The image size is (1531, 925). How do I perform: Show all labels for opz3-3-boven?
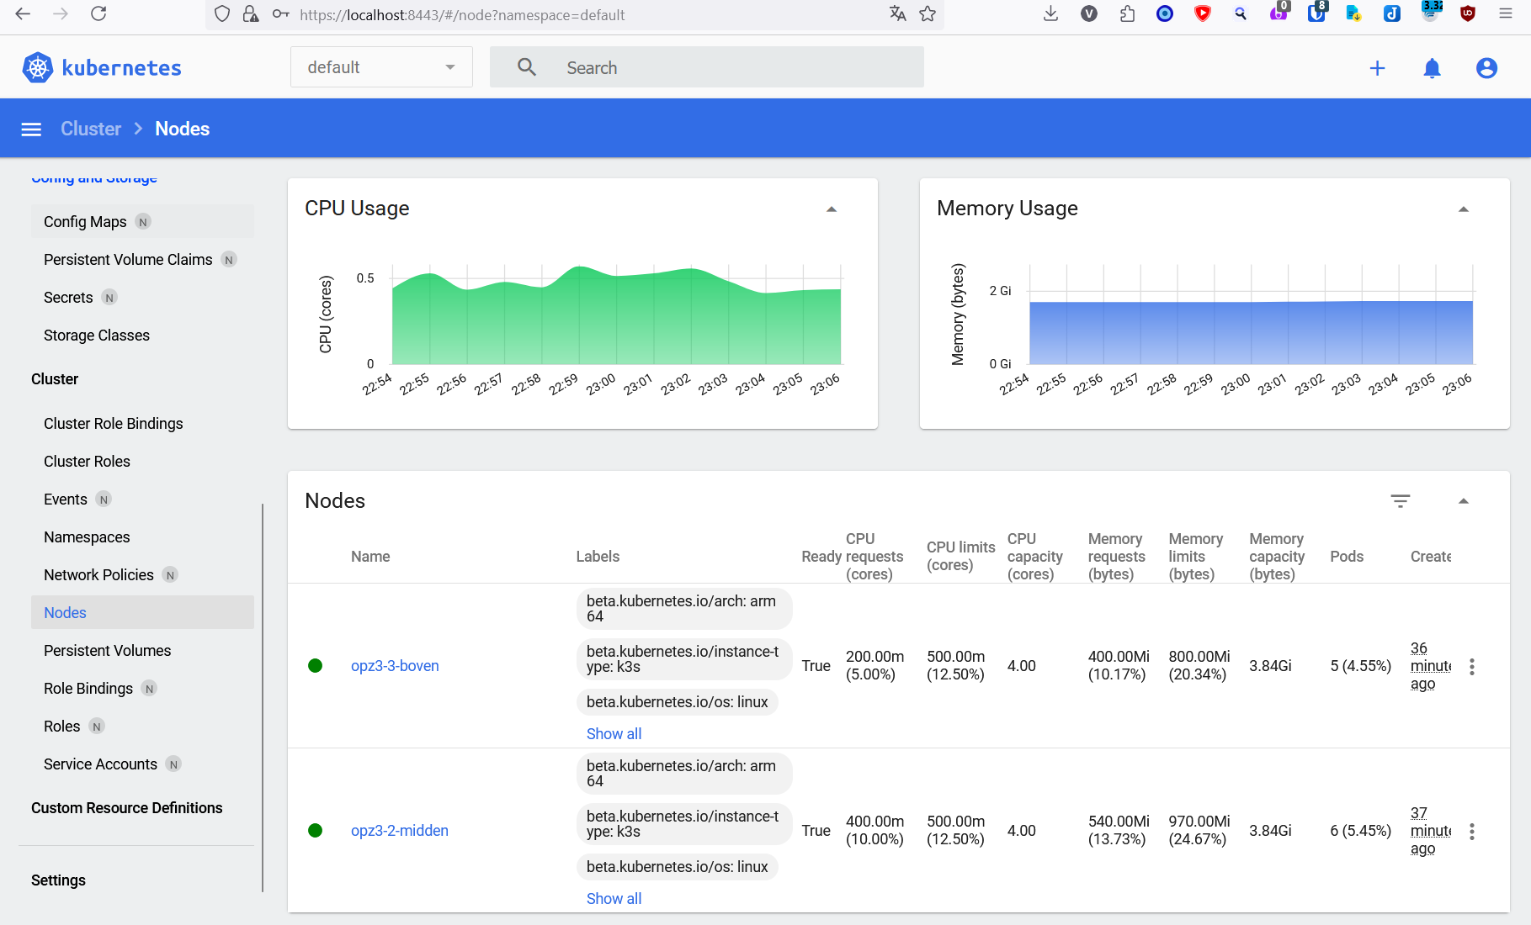pyautogui.click(x=614, y=733)
